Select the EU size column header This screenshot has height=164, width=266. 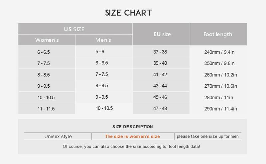pyautogui.click(x=162, y=34)
